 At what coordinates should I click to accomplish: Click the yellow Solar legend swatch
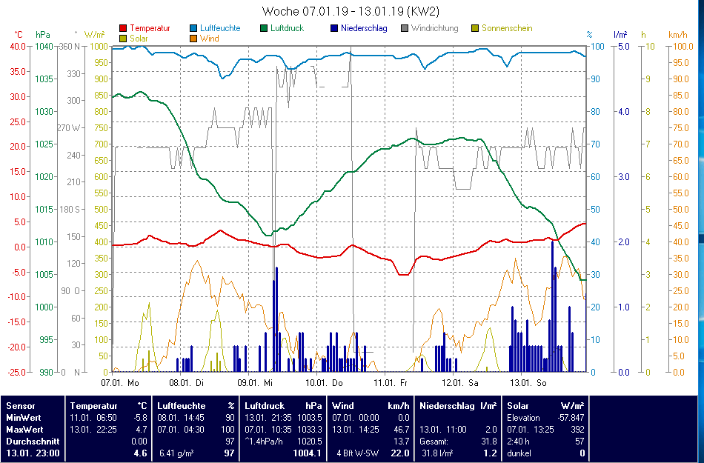(123, 39)
